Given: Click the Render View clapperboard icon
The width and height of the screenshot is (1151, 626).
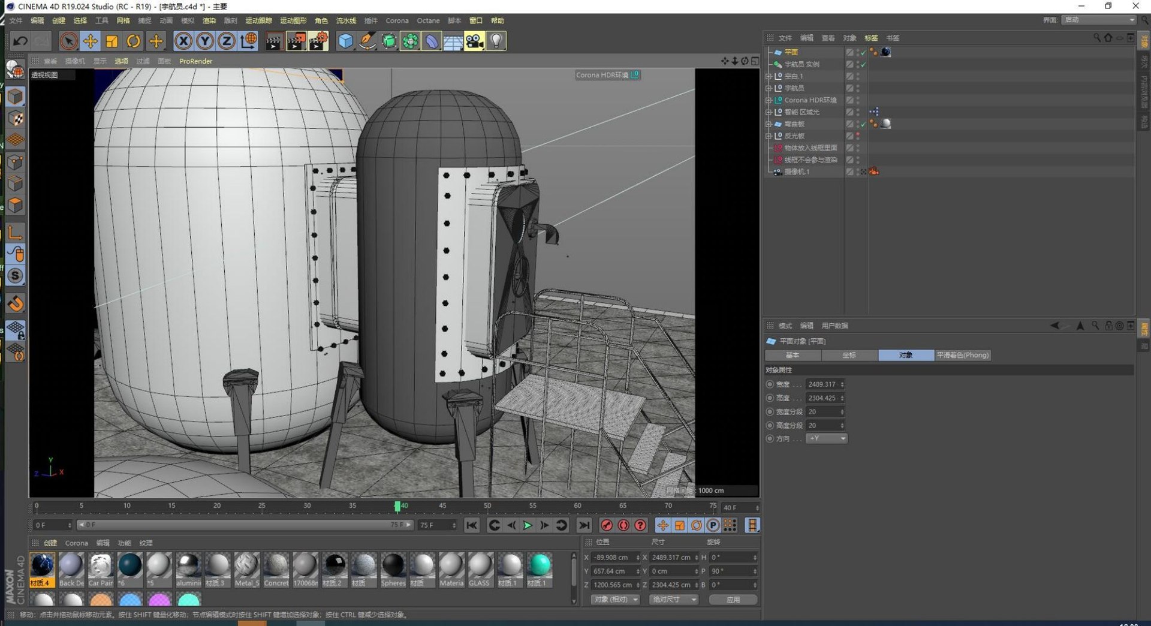Looking at the screenshot, I should coord(275,41).
